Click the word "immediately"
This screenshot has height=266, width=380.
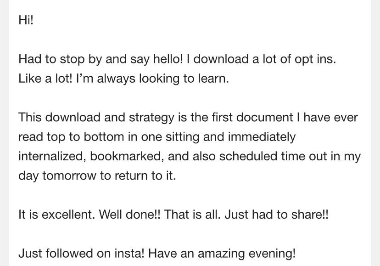tap(262, 137)
